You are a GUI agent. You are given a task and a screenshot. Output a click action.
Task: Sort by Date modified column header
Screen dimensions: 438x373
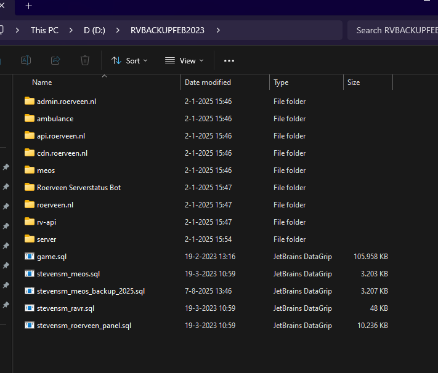tap(208, 82)
